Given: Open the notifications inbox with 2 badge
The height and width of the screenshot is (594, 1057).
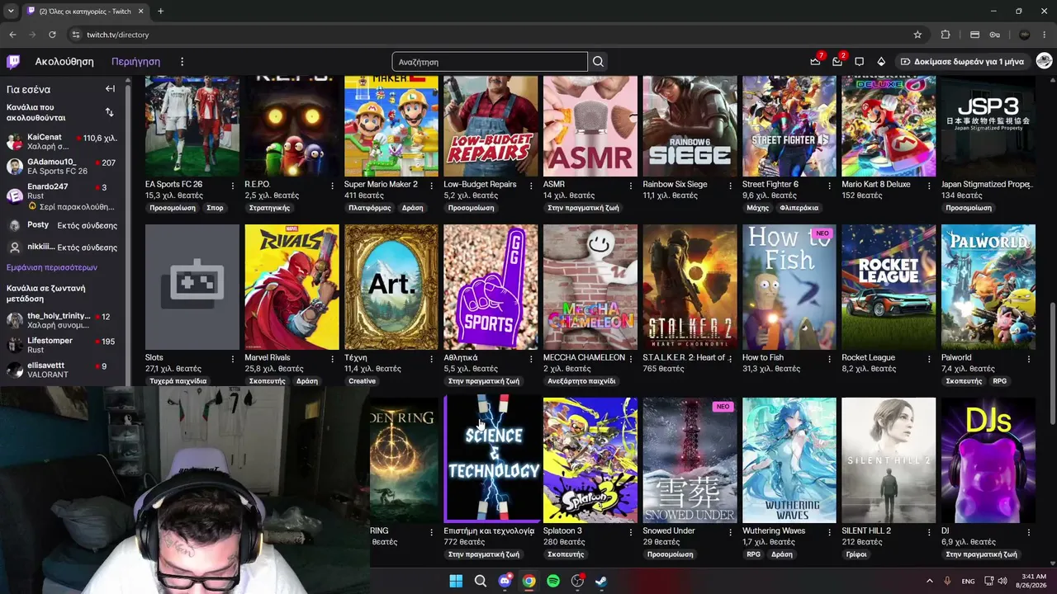Looking at the screenshot, I should pyautogui.click(x=837, y=61).
